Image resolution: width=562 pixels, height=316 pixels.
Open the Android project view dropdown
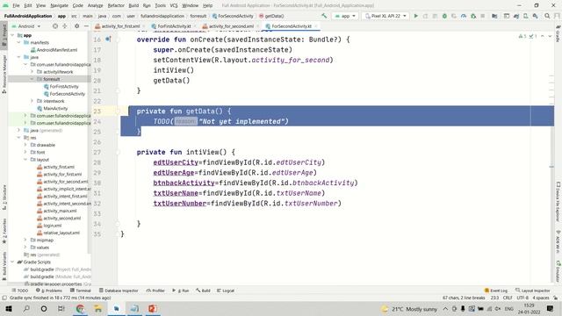tap(26, 26)
